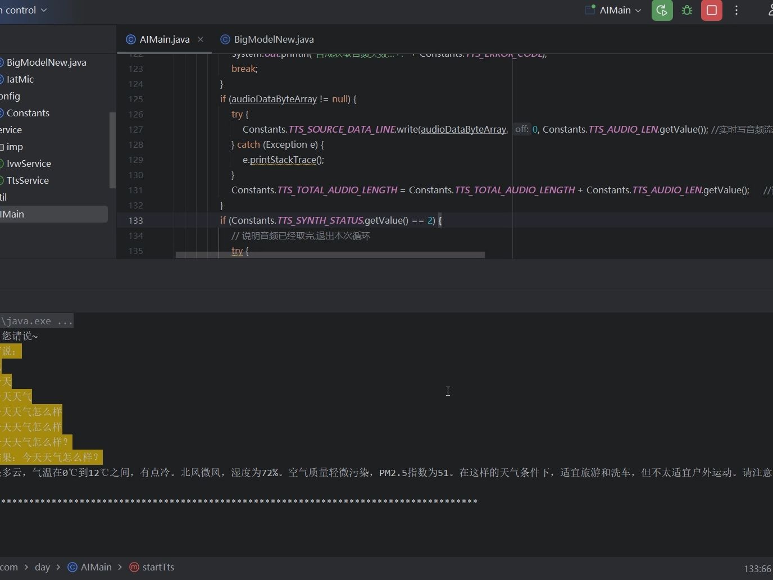Image resolution: width=773 pixels, height=580 pixels.
Task: Close the AIMain.java tab
Action: click(x=201, y=39)
